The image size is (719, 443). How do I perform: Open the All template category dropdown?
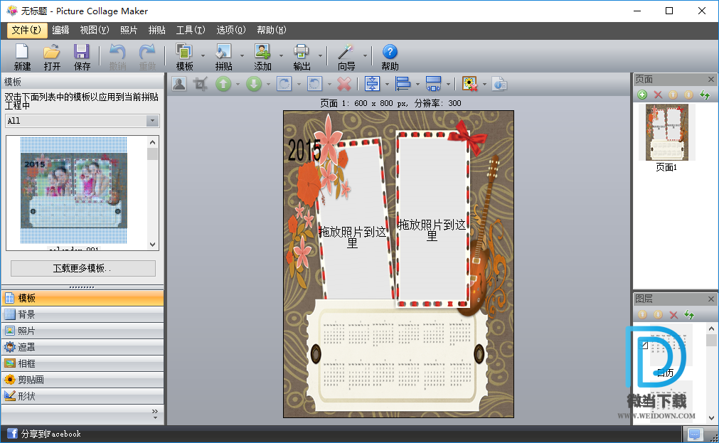152,121
